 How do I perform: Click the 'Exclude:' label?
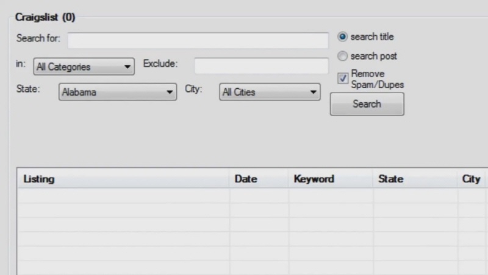160,64
